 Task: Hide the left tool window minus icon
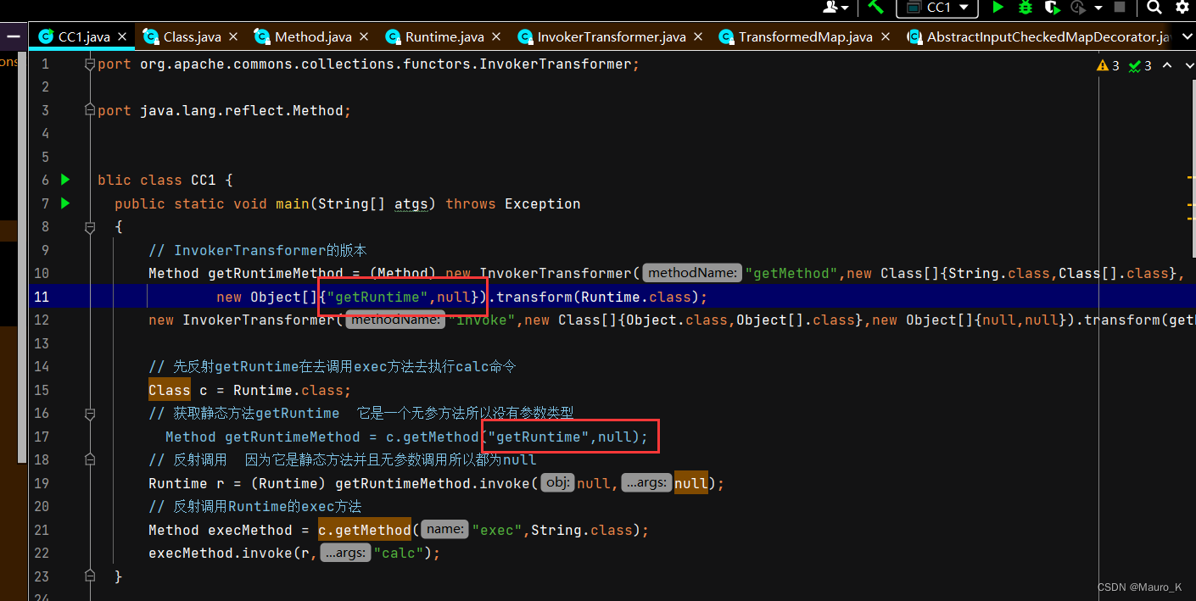pos(14,36)
